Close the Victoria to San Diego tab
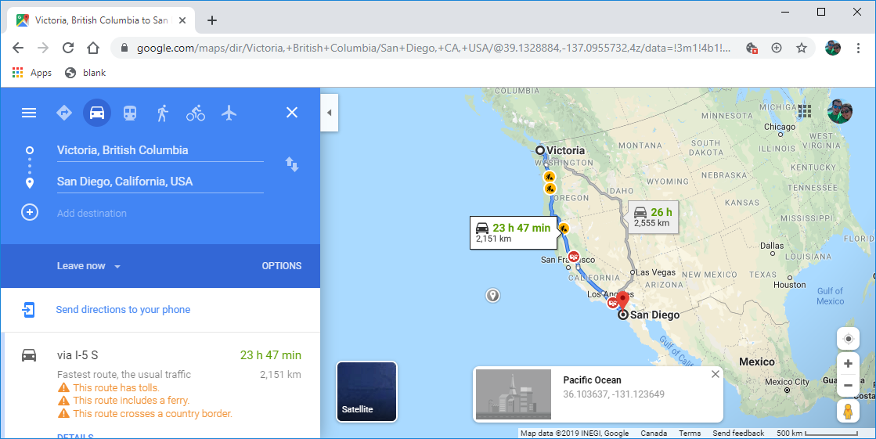 pyautogui.click(x=182, y=20)
